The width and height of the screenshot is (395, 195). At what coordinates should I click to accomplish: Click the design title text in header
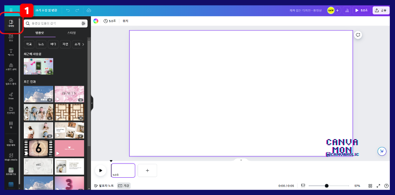305,10
